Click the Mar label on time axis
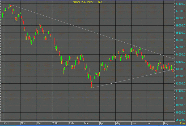 tap(87, 123)
